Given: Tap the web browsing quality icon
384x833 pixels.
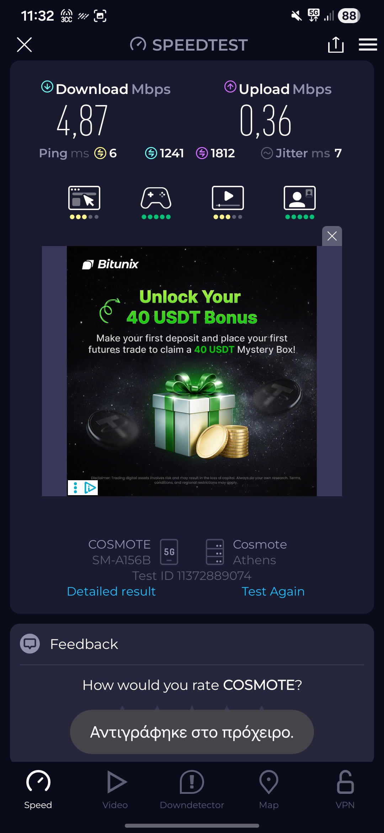Looking at the screenshot, I should pyautogui.click(x=84, y=198).
